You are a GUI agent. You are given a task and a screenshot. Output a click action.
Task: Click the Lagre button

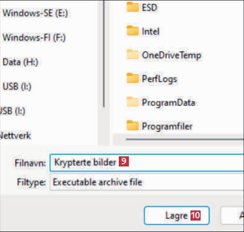pyautogui.click(x=177, y=215)
